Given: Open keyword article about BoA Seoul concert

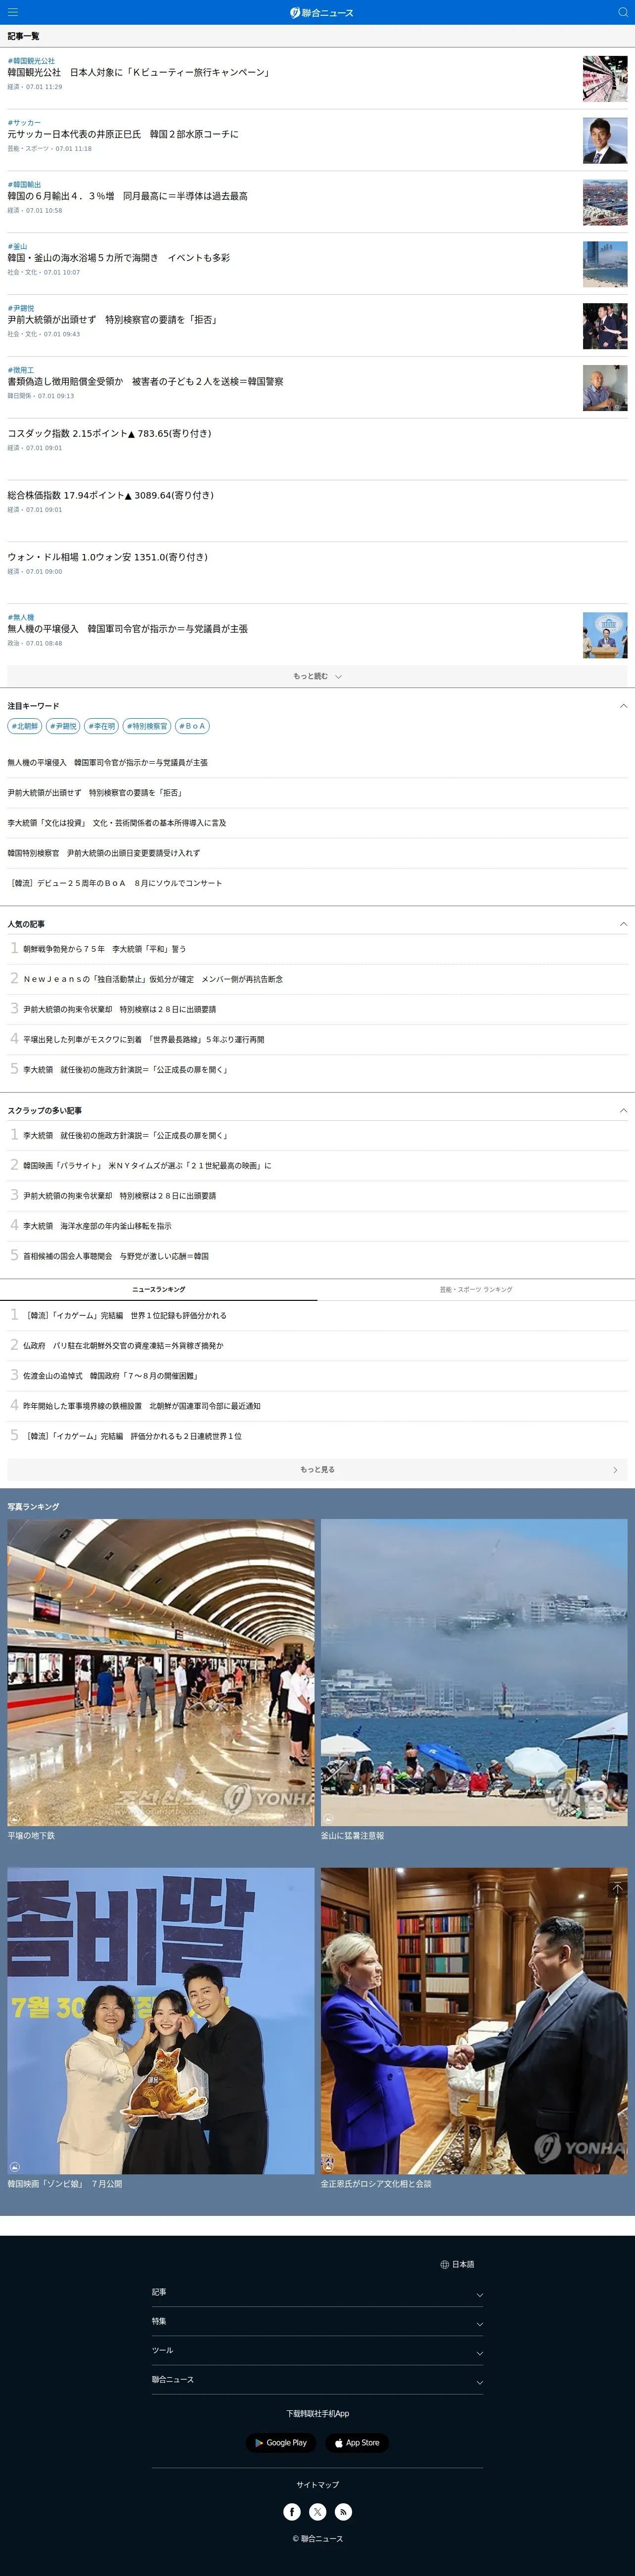Looking at the screenshot, I should pyautogui.click(x=115, y=883).
